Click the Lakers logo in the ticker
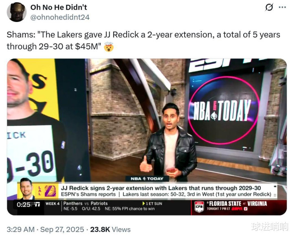293x237 pixels. point(50,191)
